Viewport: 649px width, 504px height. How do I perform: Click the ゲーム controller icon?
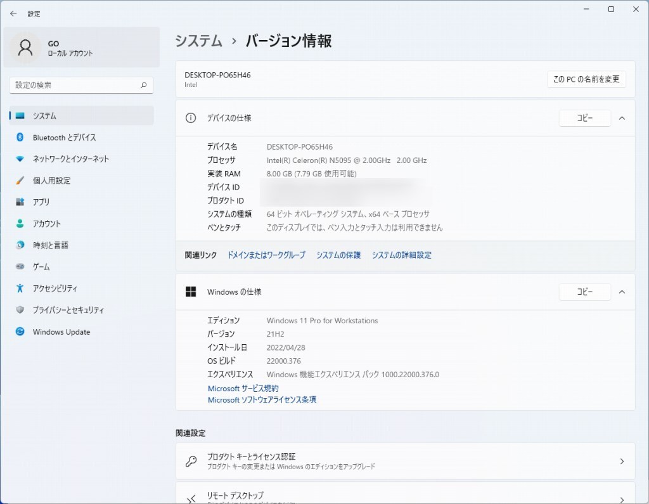(x=20, y=266)
